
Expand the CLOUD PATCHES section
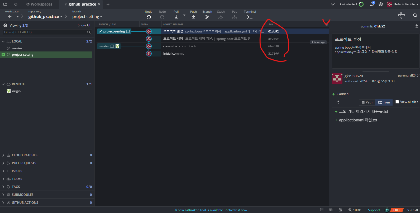[x=3, y=155]
